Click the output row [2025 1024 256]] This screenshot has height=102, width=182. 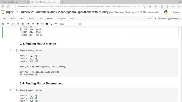[x=32, y=35]
